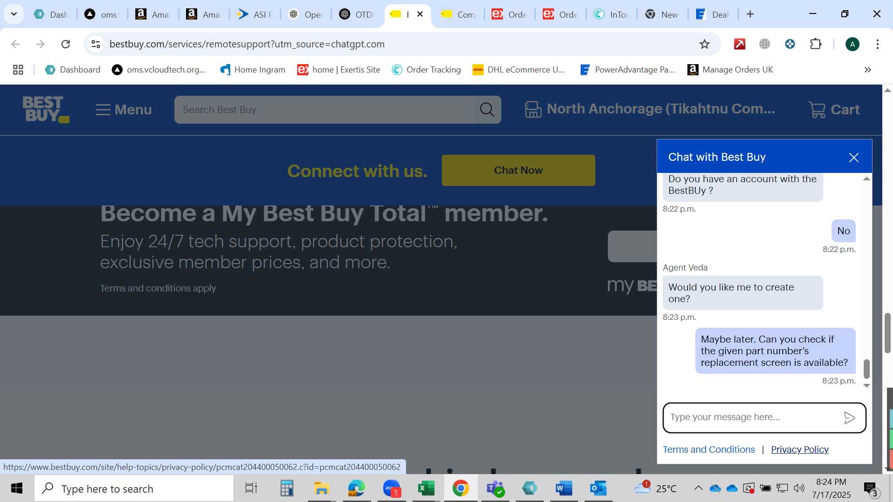Switch to the InTou tab
Viewport: 893px width, 502px height.
pyautogui.click(x=612, y=14)
